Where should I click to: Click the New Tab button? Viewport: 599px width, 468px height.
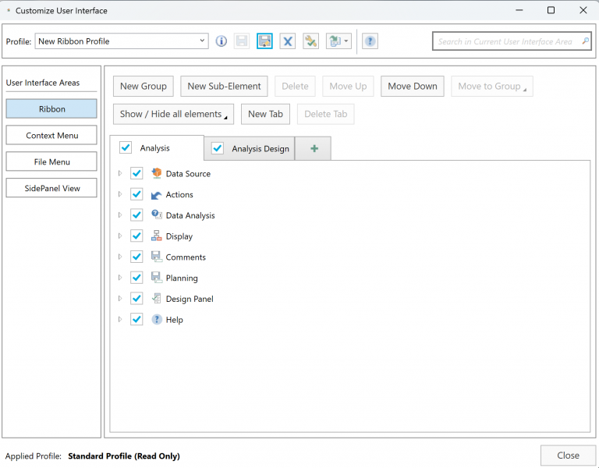pyautogui.click(x=265, y=114)
